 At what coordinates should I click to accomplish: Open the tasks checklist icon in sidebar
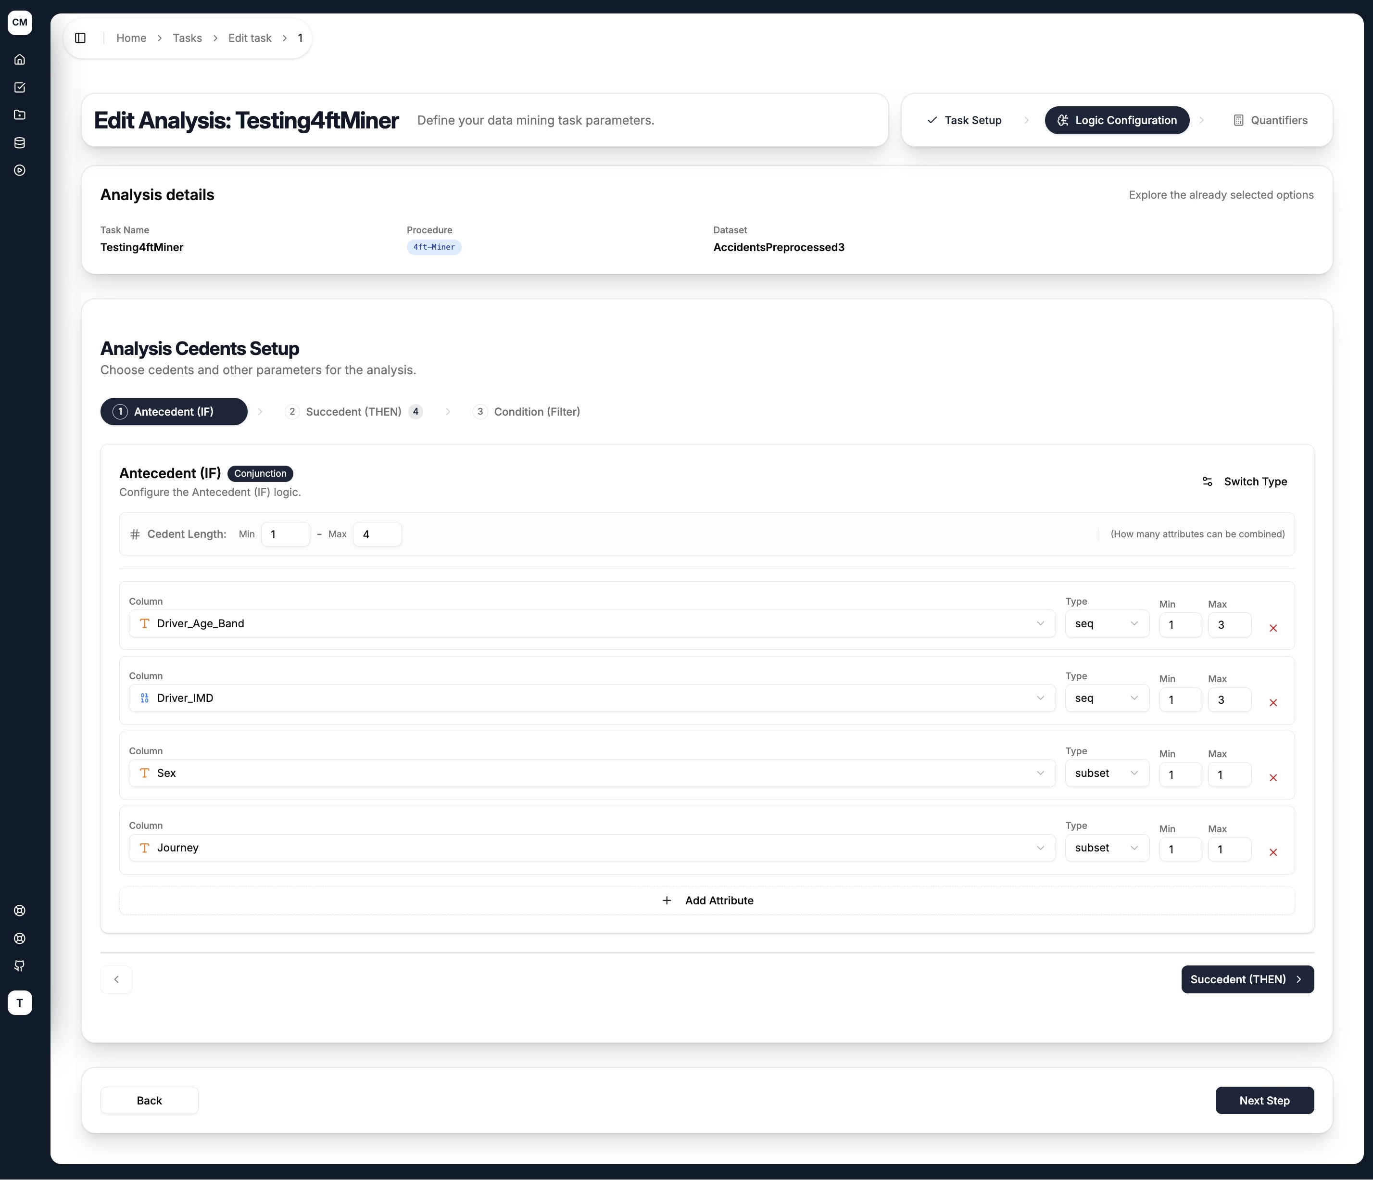(20, 88)
